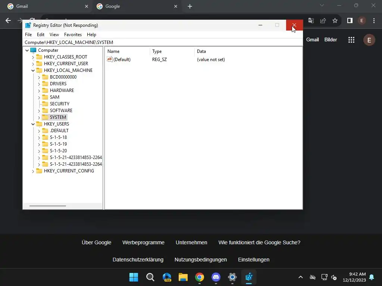The width and height of the screenshot is (382, 286).
Task: Select the S-1-5-20 folder icon
Action: pos(45,150)
